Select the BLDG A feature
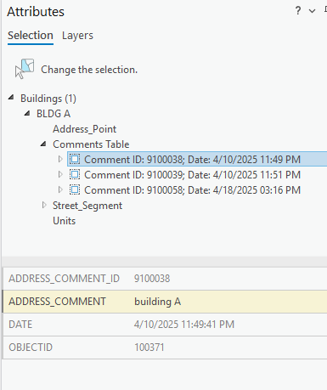The width and height of the screenshot is (327, 390). click(54, 114)
